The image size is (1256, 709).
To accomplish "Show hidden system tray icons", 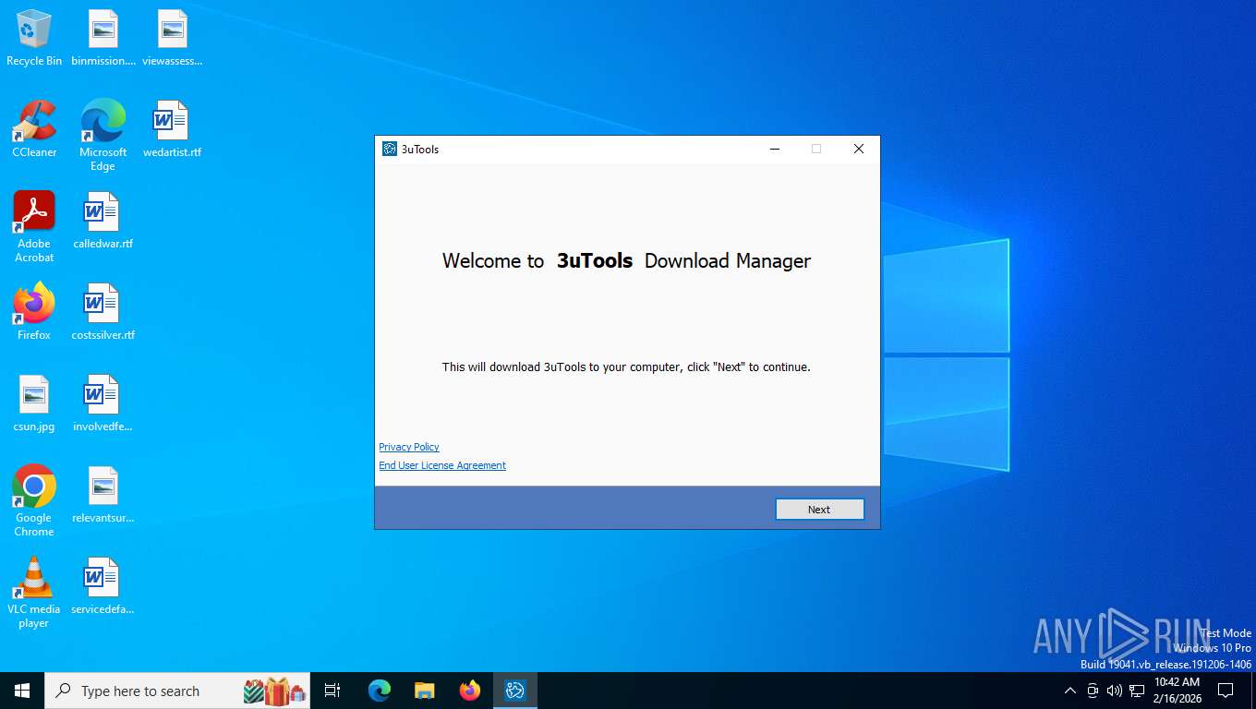I will (1070, 691).
